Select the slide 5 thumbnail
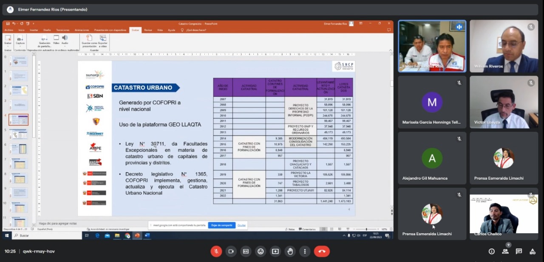 click(19, 134)
